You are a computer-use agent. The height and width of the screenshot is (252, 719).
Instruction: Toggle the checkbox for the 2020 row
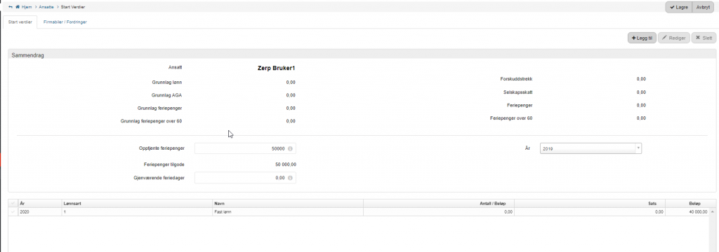pos(13,212)
